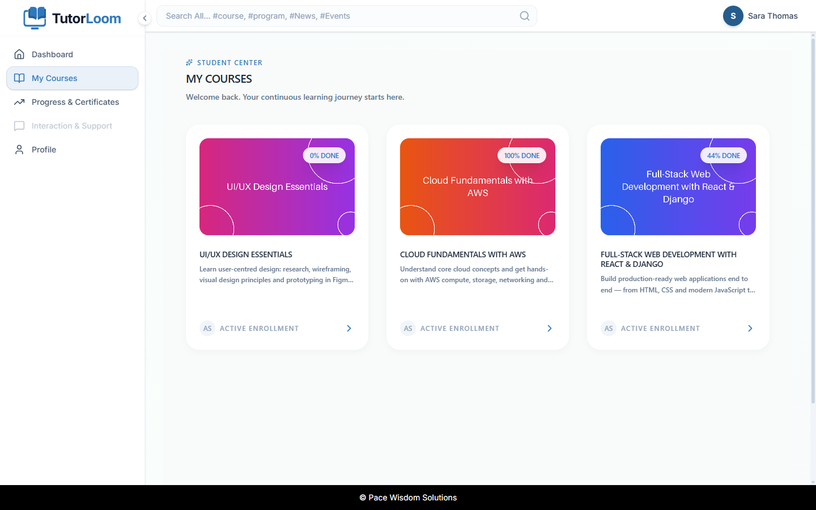
Task: Click the search magnifier icon
Action: tap(525, 16)
